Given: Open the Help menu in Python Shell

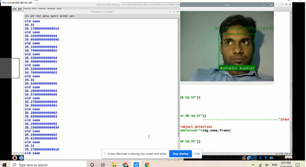Looking at the screenshot, I should (x=72, y=16).
